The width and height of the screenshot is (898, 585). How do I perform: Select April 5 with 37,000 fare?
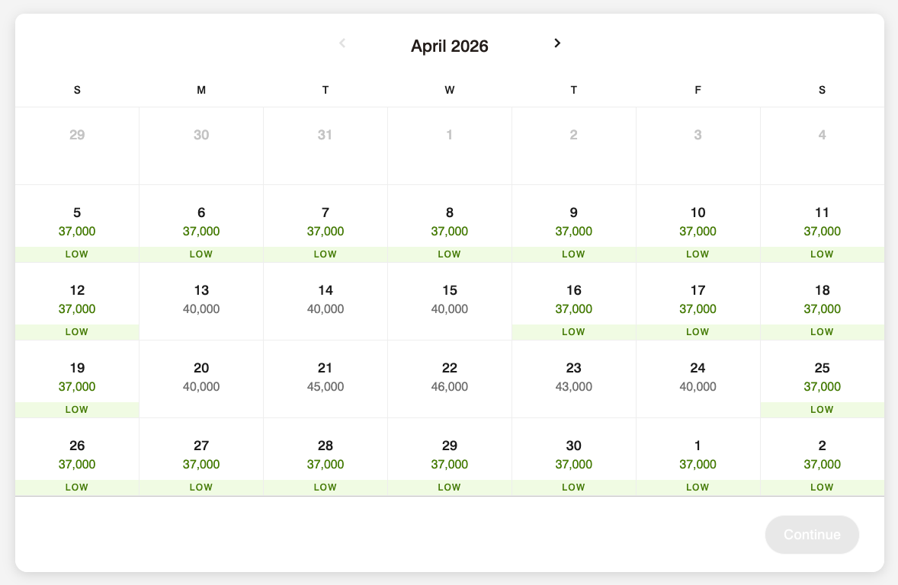click(x=77, y=222)
